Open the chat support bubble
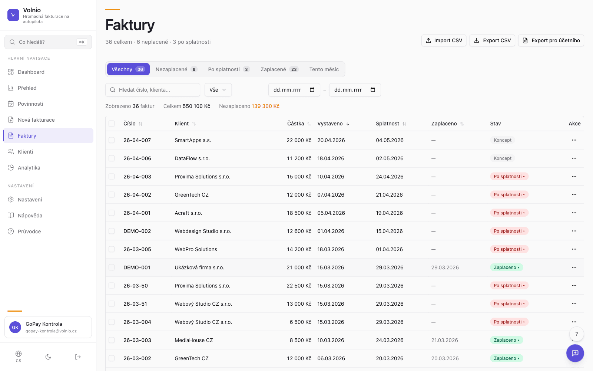The width and height of the screenshot is (593, 371). tap(575, 353)
